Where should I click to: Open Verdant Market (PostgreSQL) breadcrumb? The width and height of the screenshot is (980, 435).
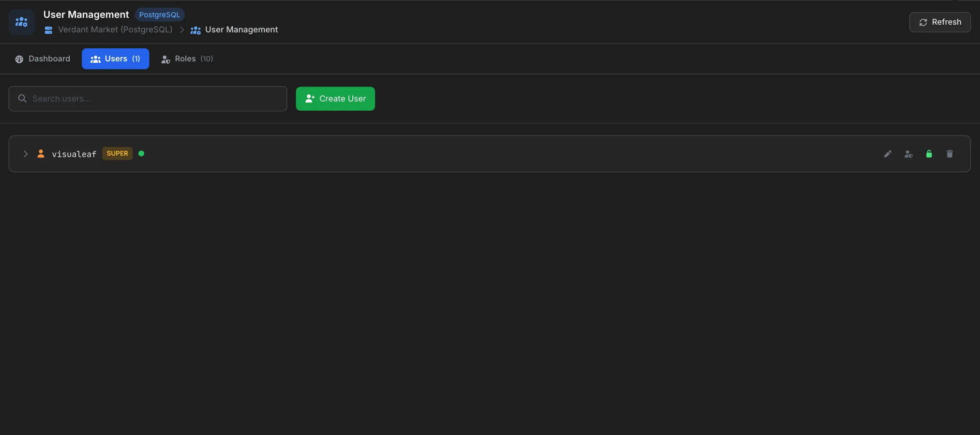tap(115, 29)
